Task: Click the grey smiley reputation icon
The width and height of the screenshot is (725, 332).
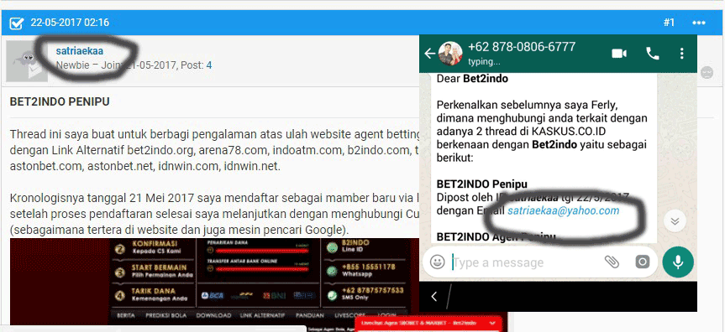Action: coord(707,72)
